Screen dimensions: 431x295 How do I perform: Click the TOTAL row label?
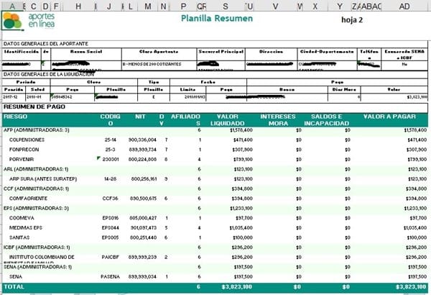click(x=14, y=286)
